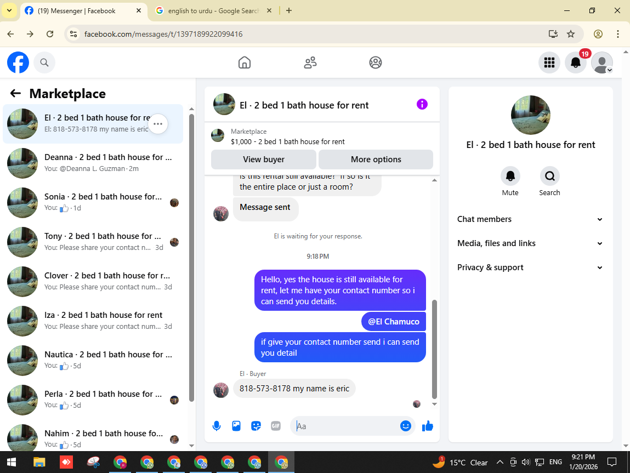Click the @El Chamuco mention message
Viewport: 630px width, 473px height.
[x=393, y=322]
